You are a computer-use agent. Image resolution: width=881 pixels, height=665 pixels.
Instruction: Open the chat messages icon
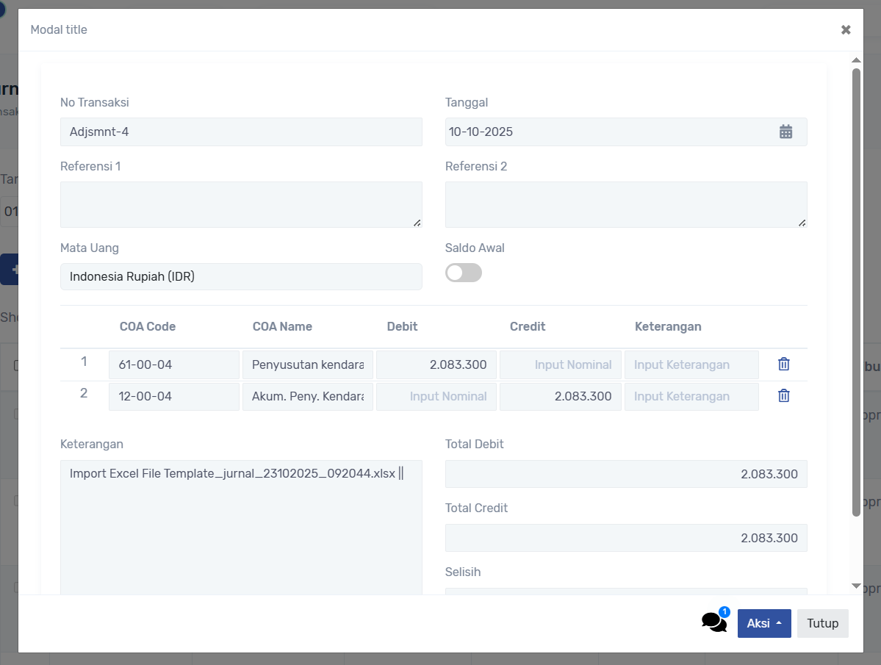713,622
